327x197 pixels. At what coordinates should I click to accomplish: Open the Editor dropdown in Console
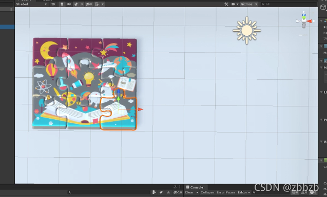(x=243, y=192)
